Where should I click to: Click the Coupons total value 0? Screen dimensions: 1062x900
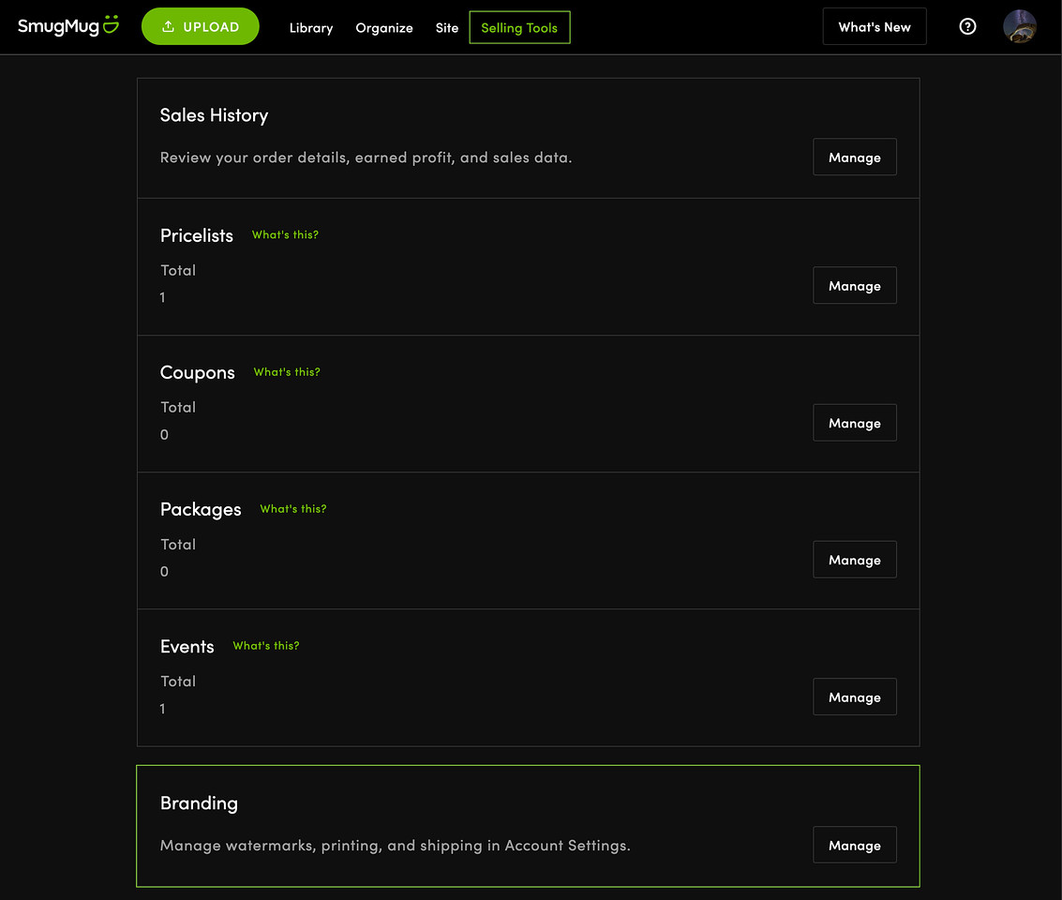(x=164, y=435)
